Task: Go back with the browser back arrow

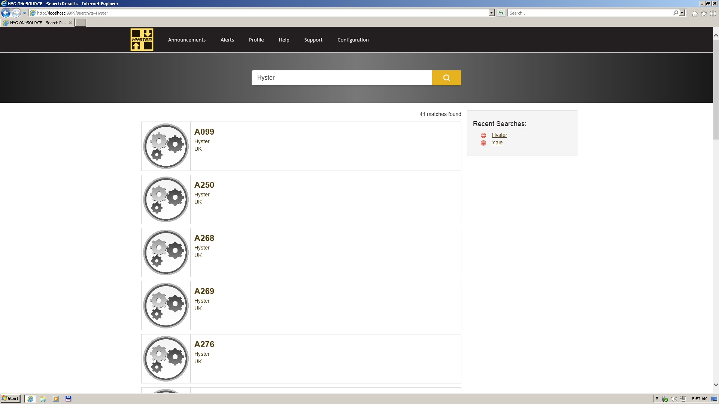Action: [6, 13]
